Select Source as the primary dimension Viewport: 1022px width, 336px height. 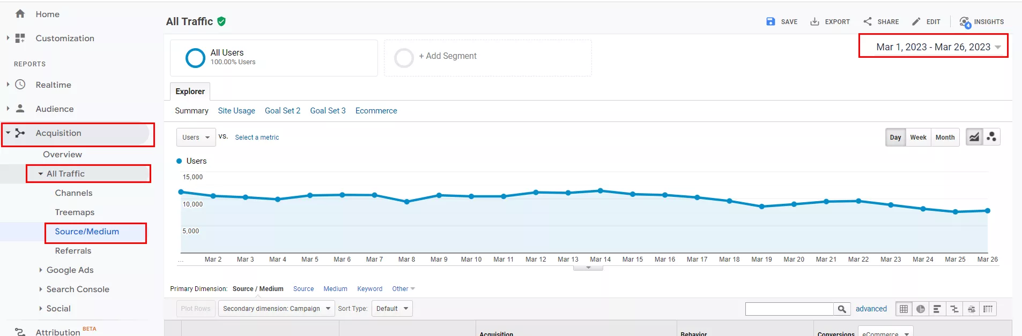pos(303,289)
